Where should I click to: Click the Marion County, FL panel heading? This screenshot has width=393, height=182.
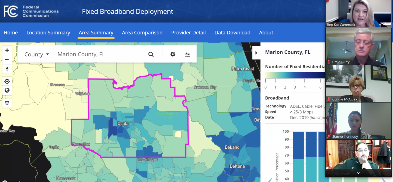[x=288, y=52]
